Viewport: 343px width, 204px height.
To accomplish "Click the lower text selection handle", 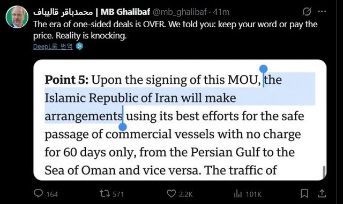I will [x=123, y=127].
